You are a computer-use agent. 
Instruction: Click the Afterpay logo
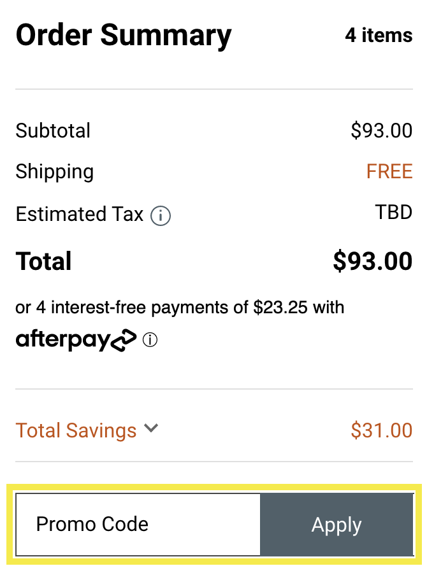(76, 341)
